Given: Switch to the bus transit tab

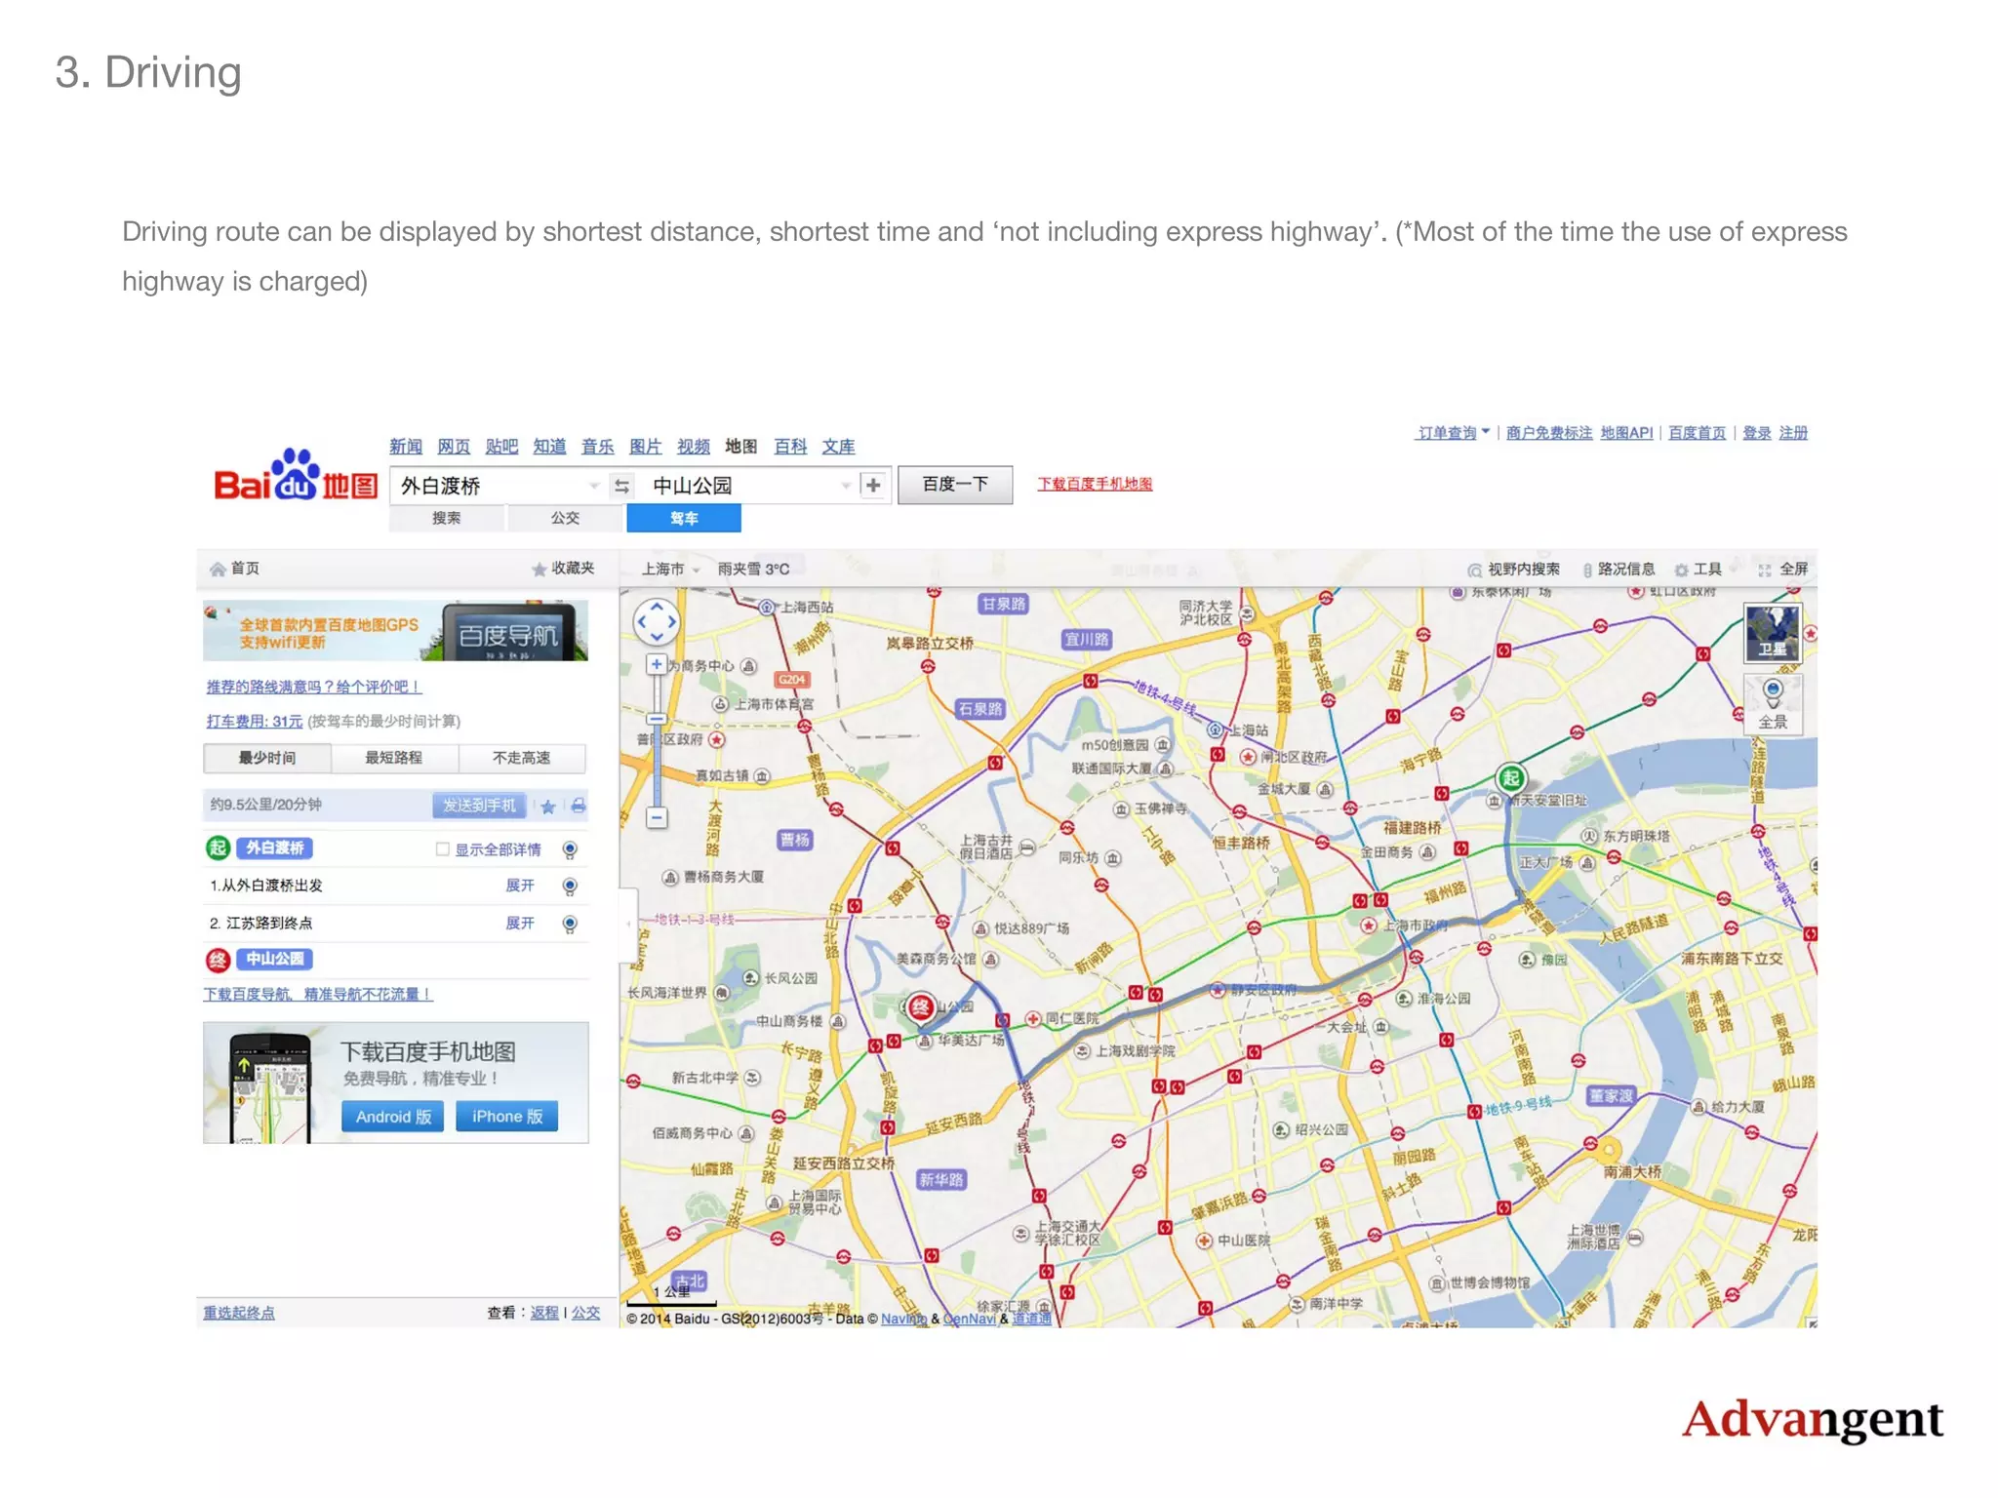Looking at the screenshot, I should click(565, 518).
